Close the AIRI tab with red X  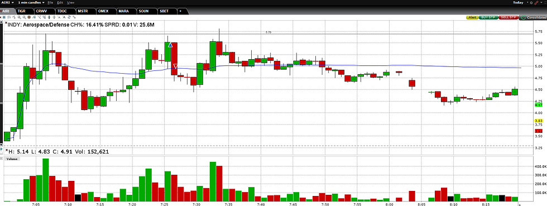1,11
